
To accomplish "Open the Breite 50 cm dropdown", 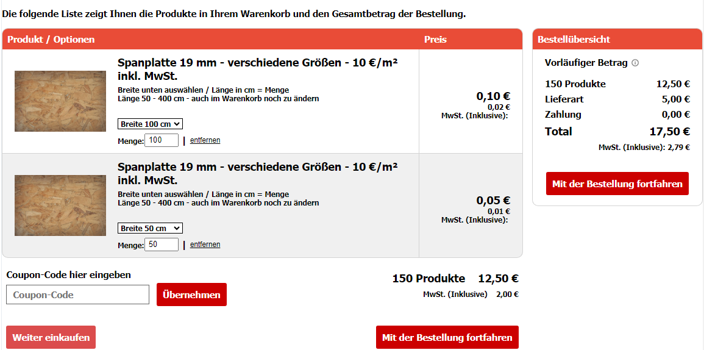I will [x=150, y=228].
